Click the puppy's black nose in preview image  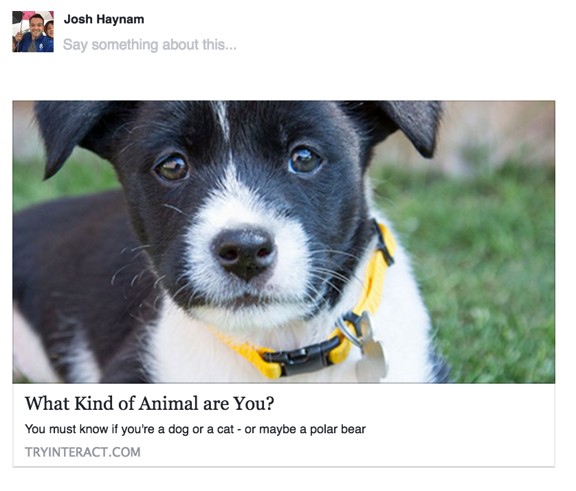click(243, 252)
